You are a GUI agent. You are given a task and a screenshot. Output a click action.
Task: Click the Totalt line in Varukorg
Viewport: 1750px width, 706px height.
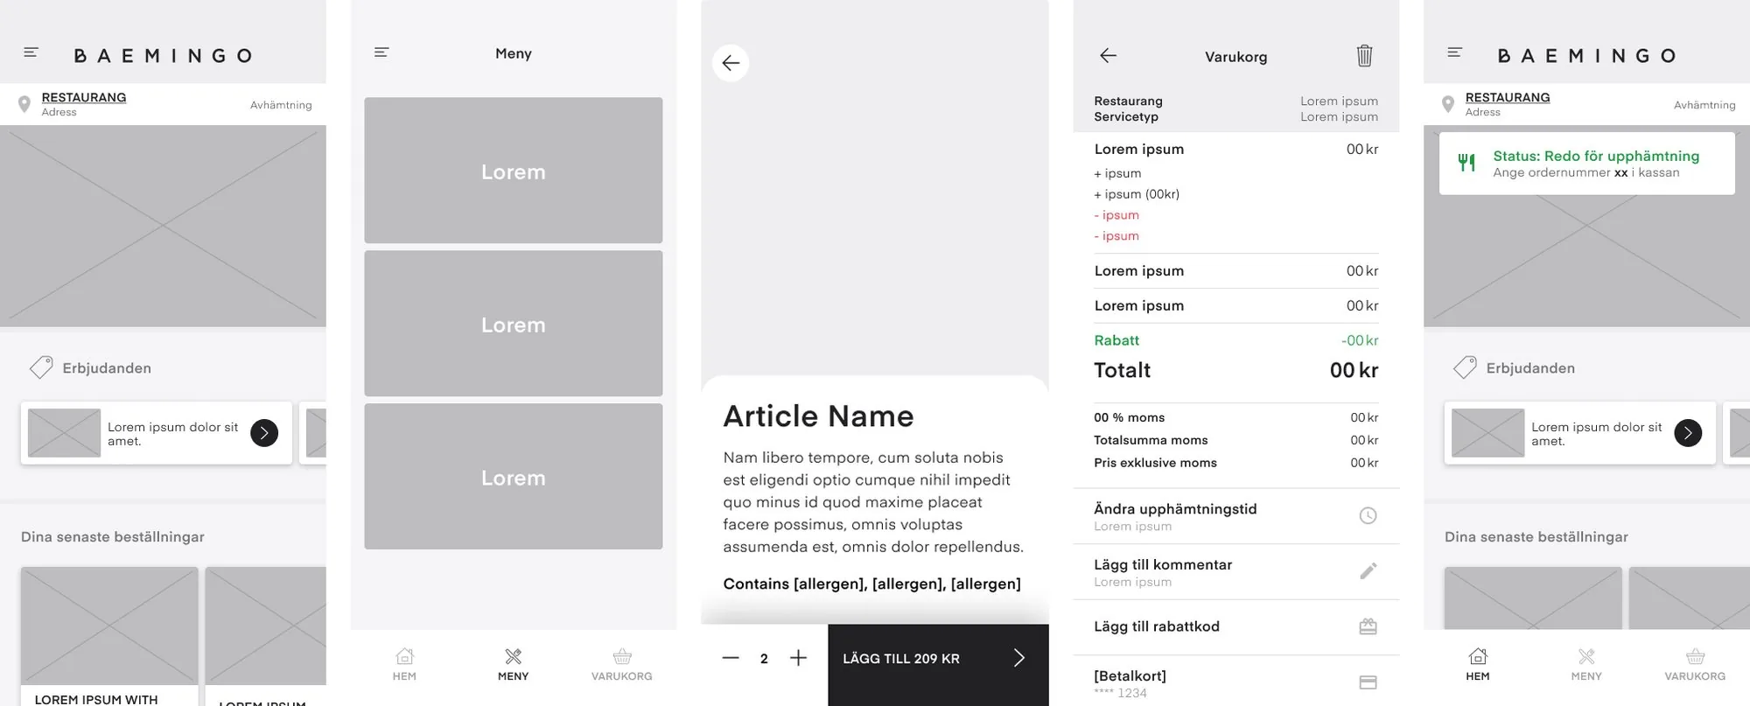(1235, 370)
